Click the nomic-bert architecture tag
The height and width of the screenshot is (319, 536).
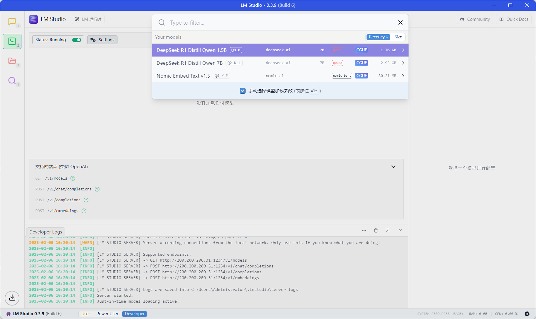click(342, 76)
